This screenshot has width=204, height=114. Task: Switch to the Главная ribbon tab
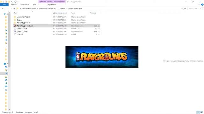tap(13, 5)
